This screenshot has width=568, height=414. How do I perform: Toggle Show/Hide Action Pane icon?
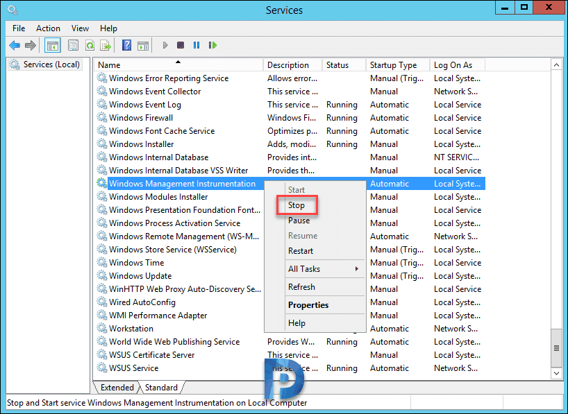point(143,46)
